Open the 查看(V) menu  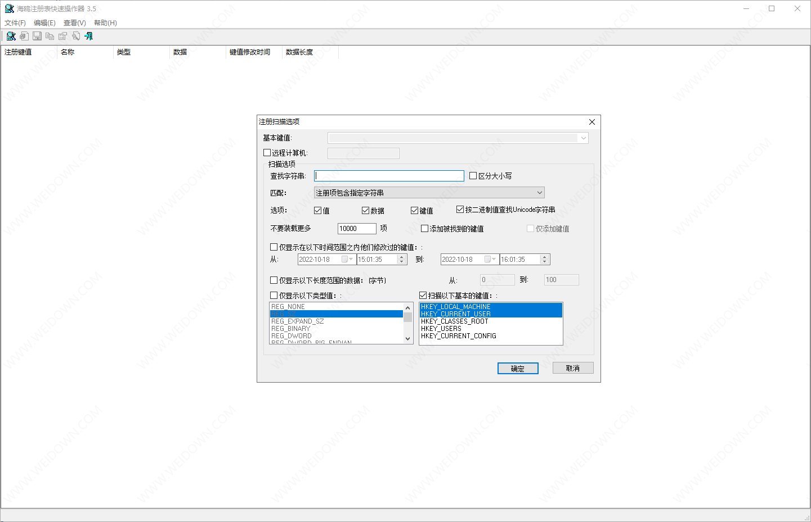tap(75, 23)
